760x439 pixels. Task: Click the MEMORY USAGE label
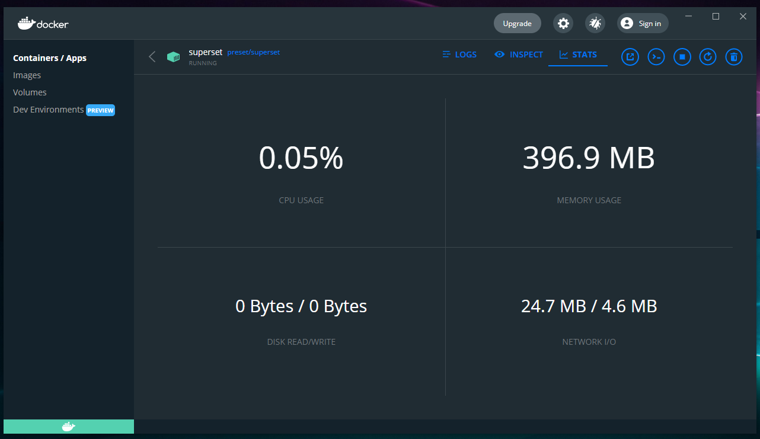589,200
